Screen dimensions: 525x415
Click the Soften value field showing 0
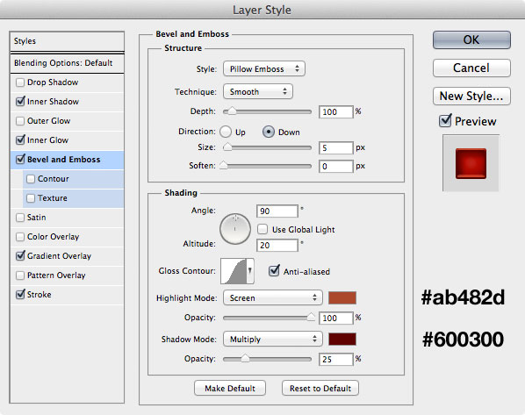(336, 167)
